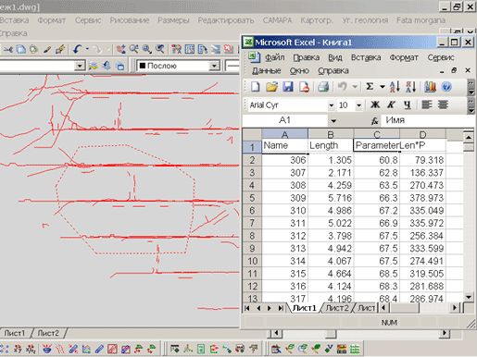Screen dimensions: 477x357
Task: Print the Excel workbook
Action: pyautogui.click(x=323, y=87)
